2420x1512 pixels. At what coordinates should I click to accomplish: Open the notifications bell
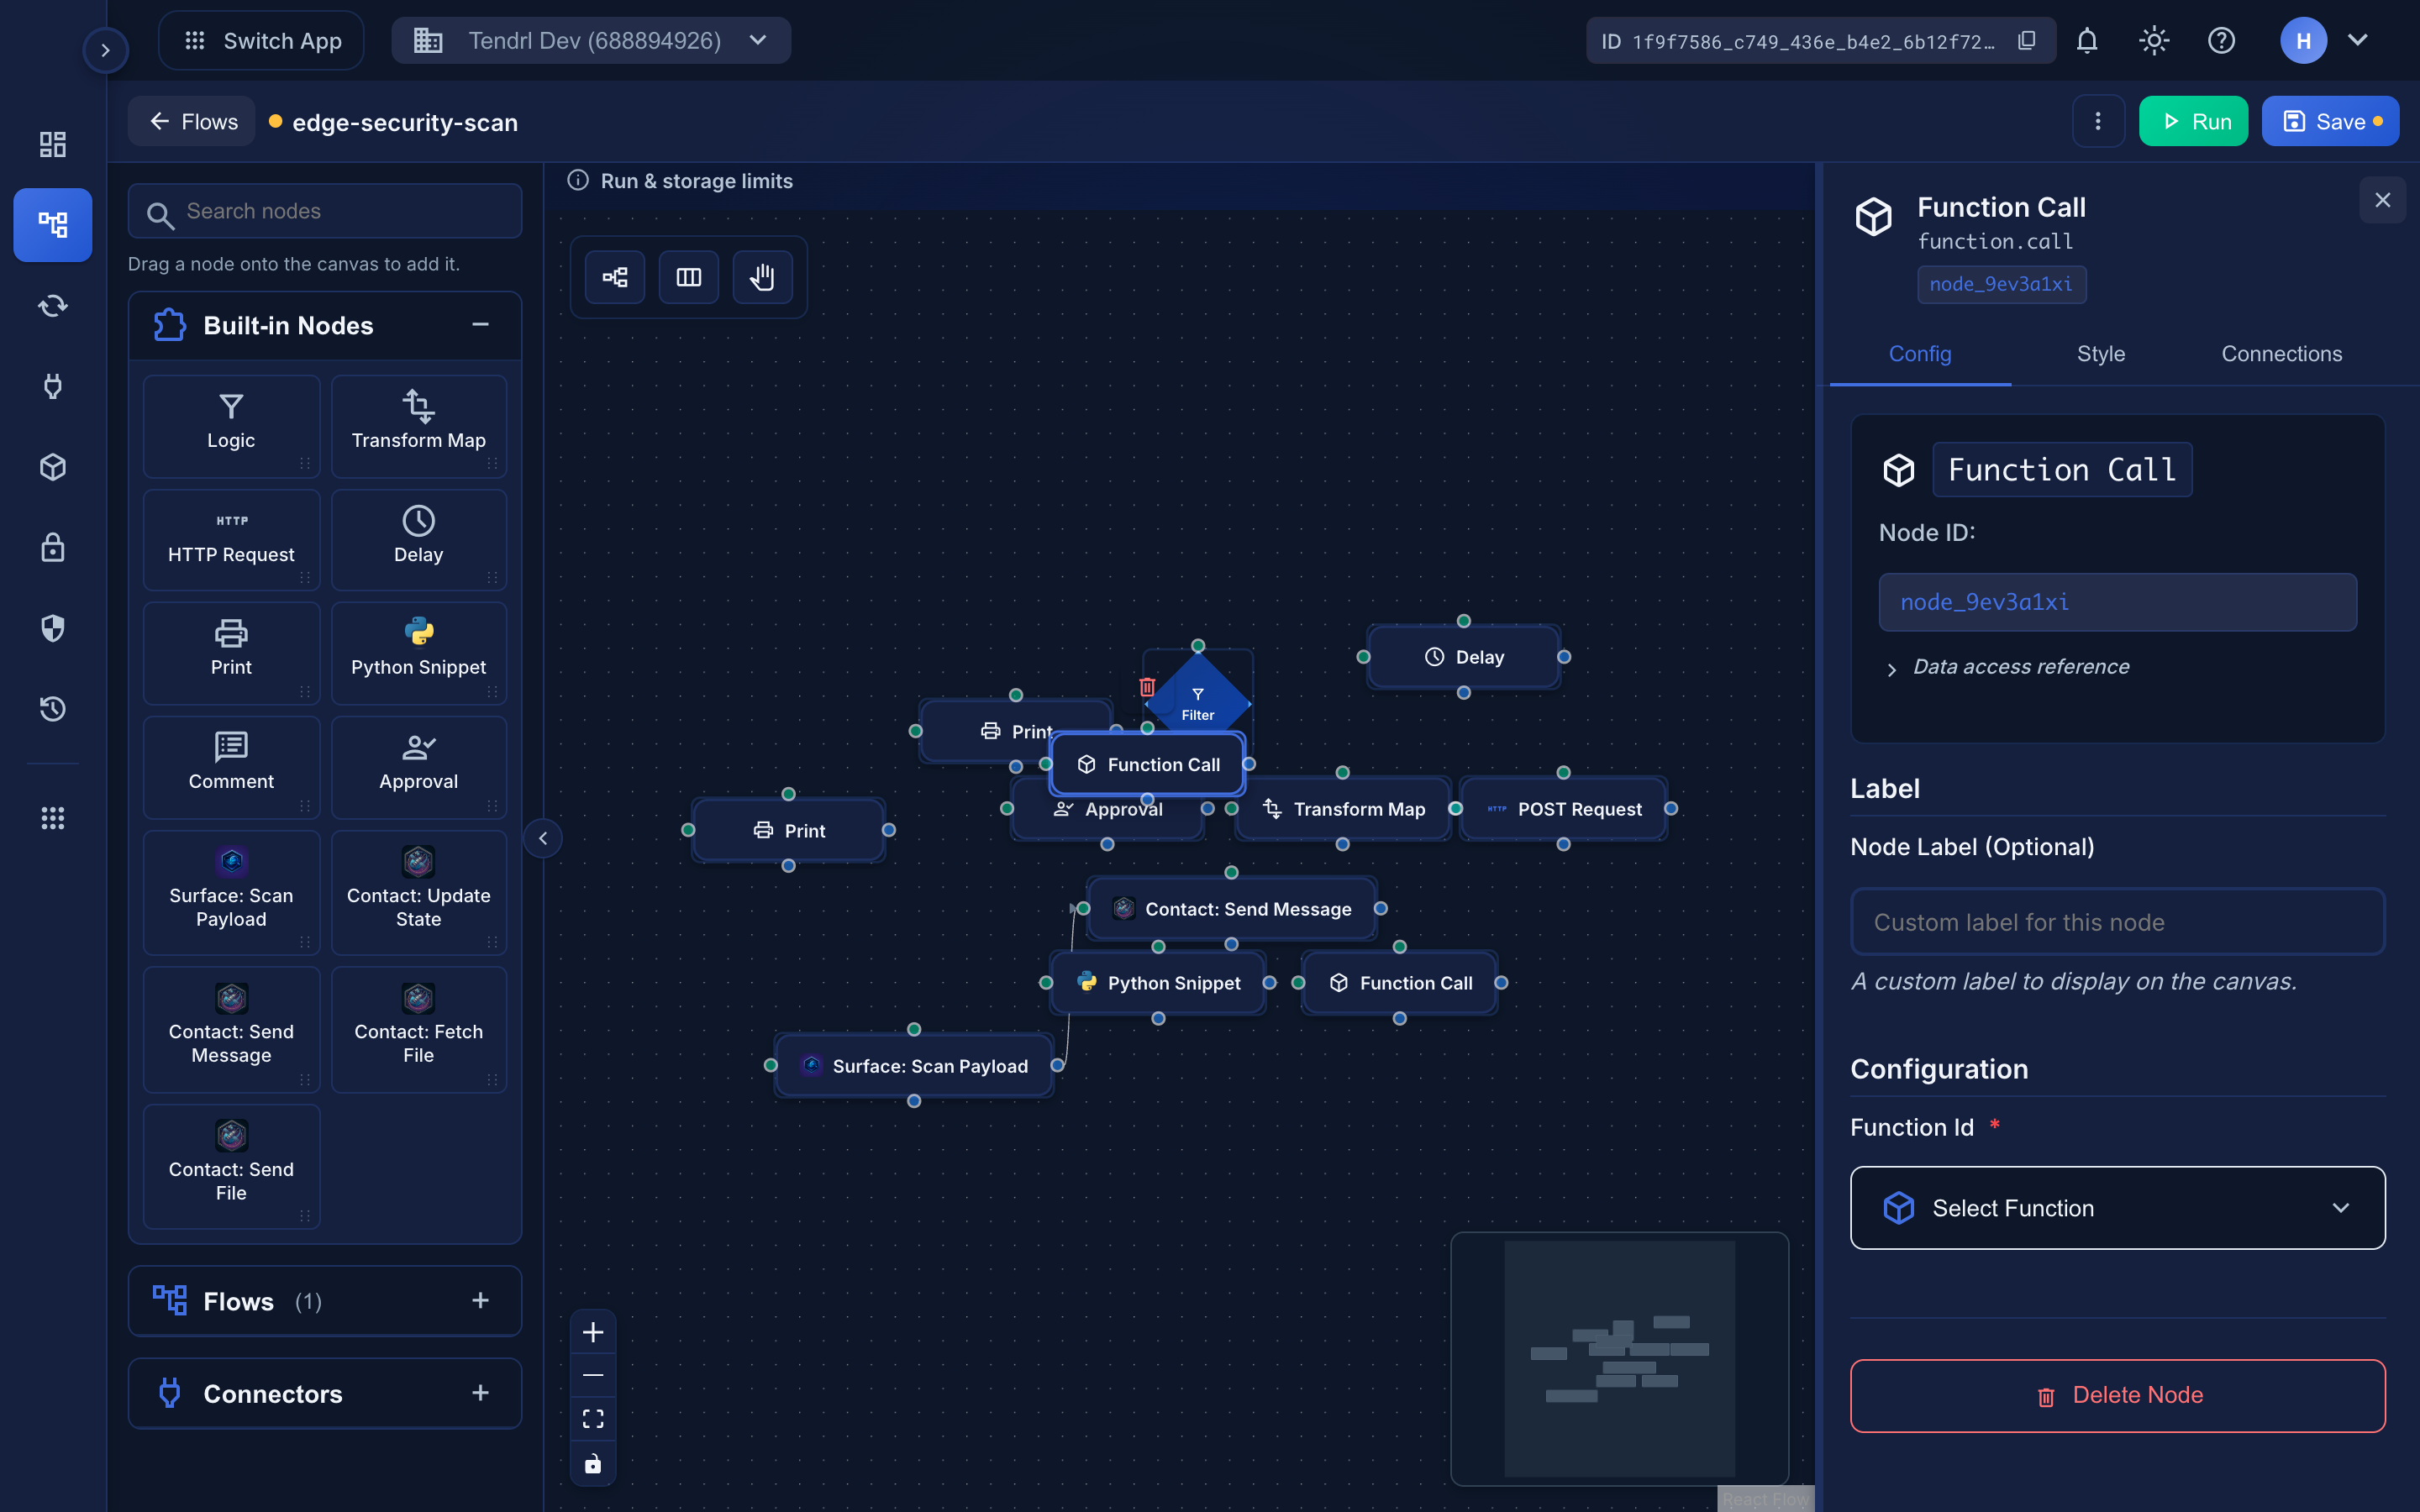click(2087, 41)
